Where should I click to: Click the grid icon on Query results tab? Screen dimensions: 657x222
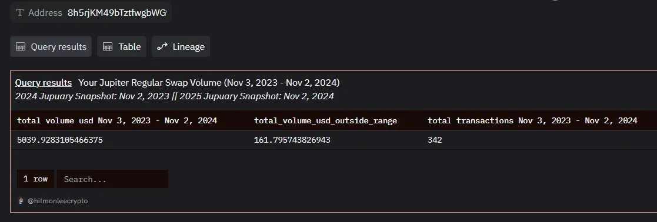(x=21, y=47)
